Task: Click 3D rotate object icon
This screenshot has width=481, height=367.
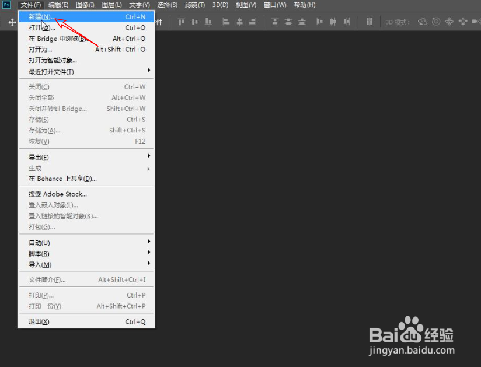Action: click(x=423, y=22)
